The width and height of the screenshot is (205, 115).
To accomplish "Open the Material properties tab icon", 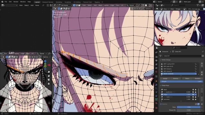I will pyautogui.click(x=157, y=103).
